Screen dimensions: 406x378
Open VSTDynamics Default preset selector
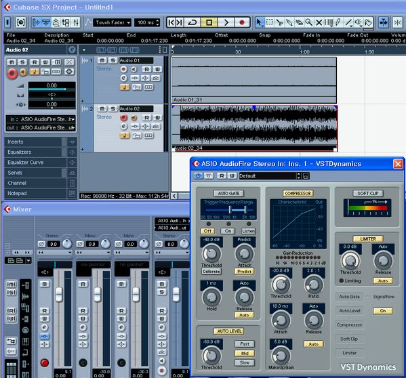pos(270,176)
